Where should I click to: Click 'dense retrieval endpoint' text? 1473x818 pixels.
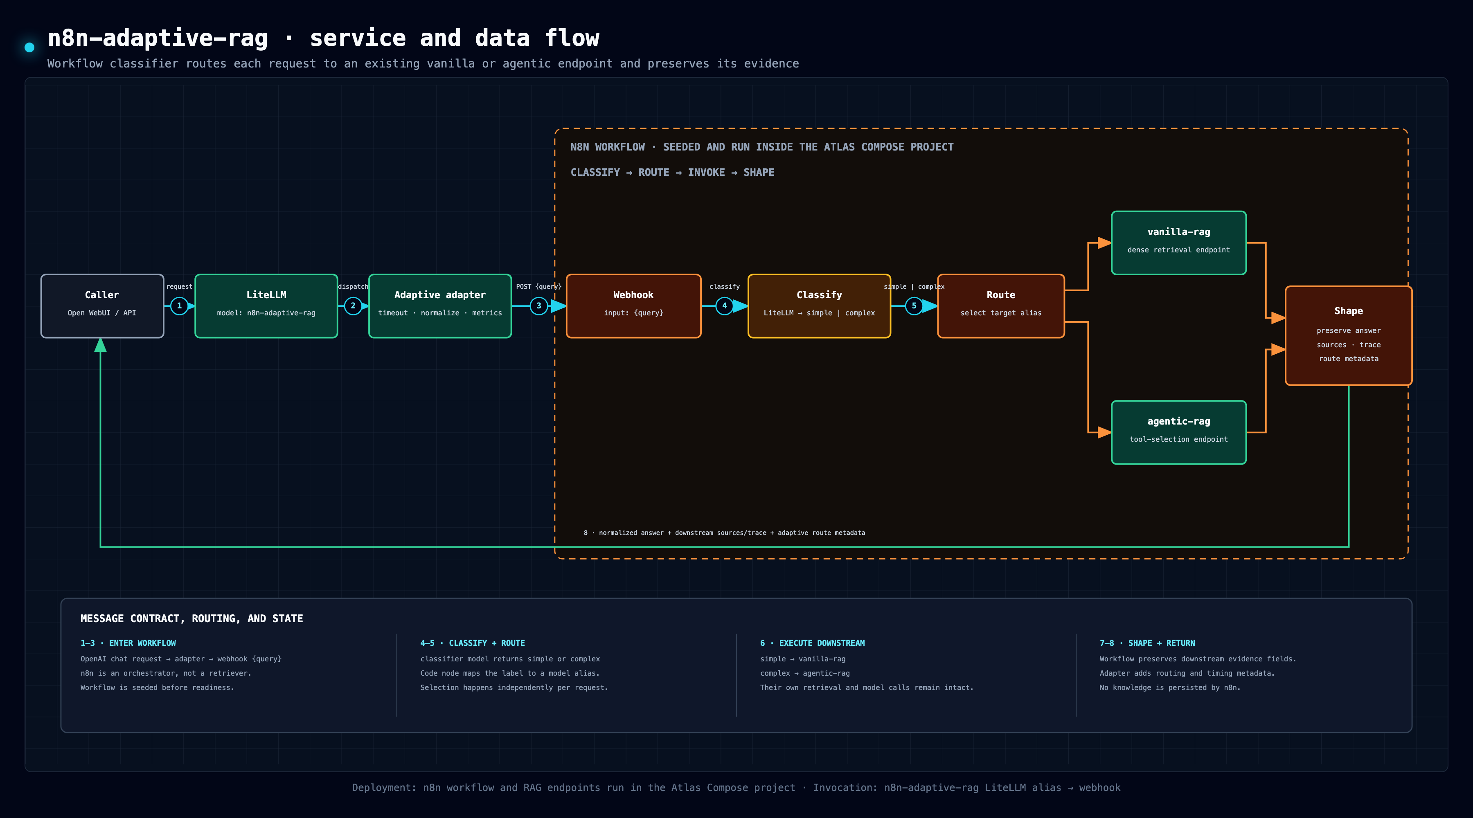[x=1178, y=250]
